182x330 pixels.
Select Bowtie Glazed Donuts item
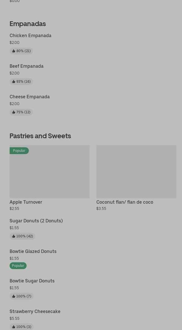coord(33,252)
